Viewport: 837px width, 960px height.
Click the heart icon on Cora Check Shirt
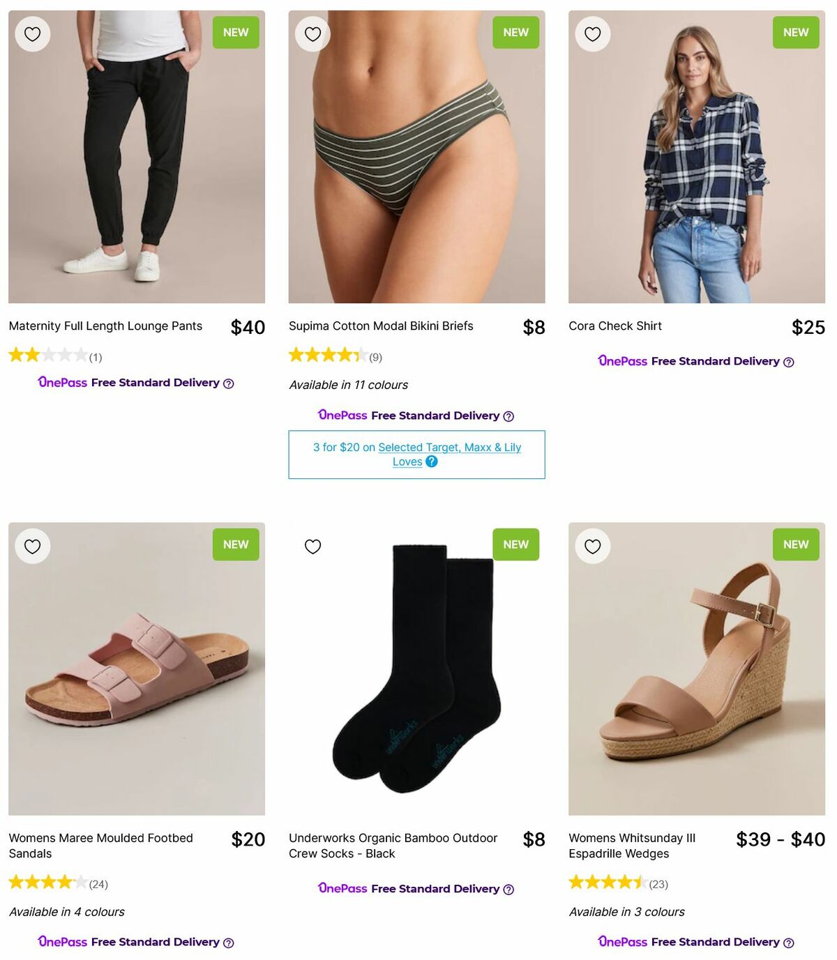[x=592, y=33]
